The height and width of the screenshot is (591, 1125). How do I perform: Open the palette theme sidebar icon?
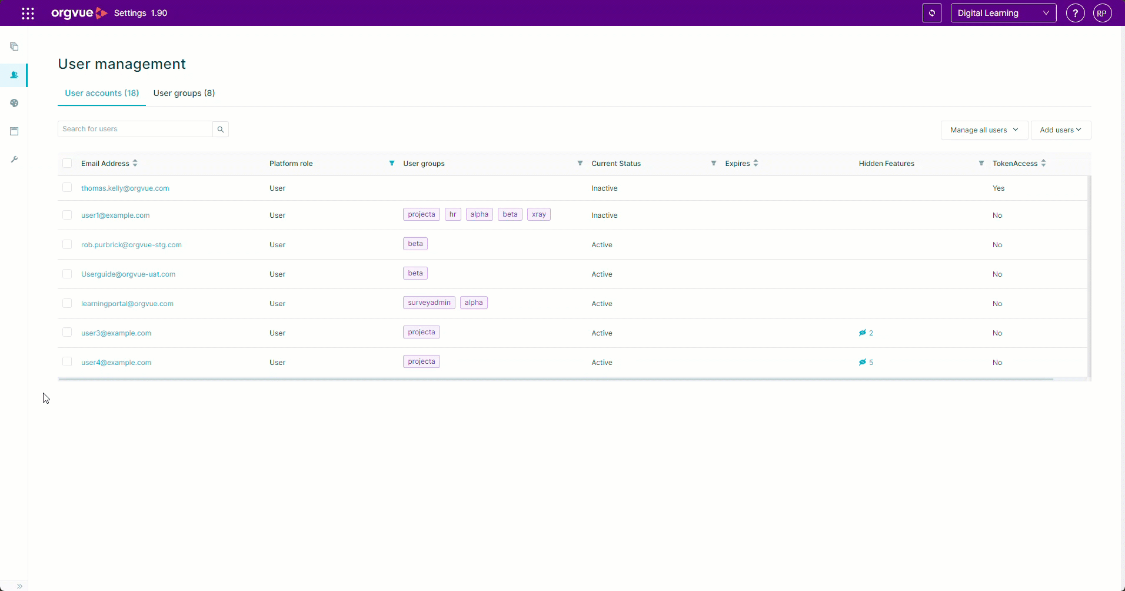[x=14, y=103]
